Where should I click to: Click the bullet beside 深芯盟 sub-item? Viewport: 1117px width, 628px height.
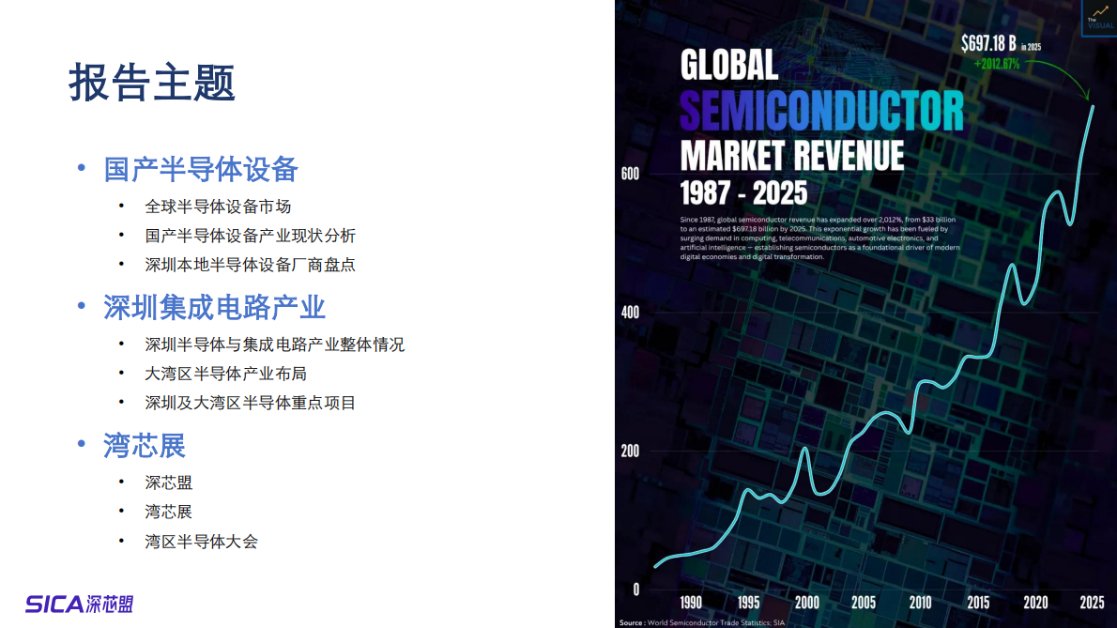pos(120,480)
